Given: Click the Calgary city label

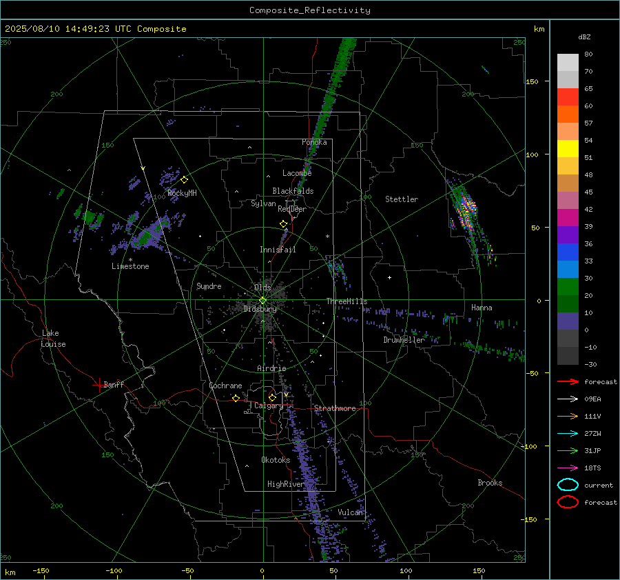Looking at the screenshot, I should pyautogui.click(x=269, y=406).
